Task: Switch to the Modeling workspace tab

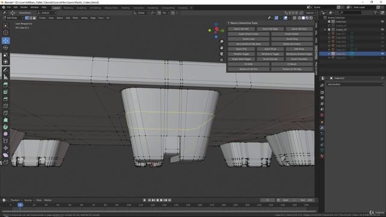Action: click(x=68, y=8)
